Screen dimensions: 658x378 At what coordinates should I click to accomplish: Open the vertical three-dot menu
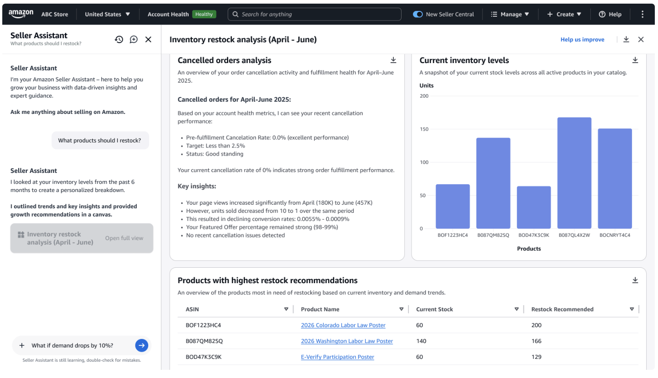click(642, 14)
